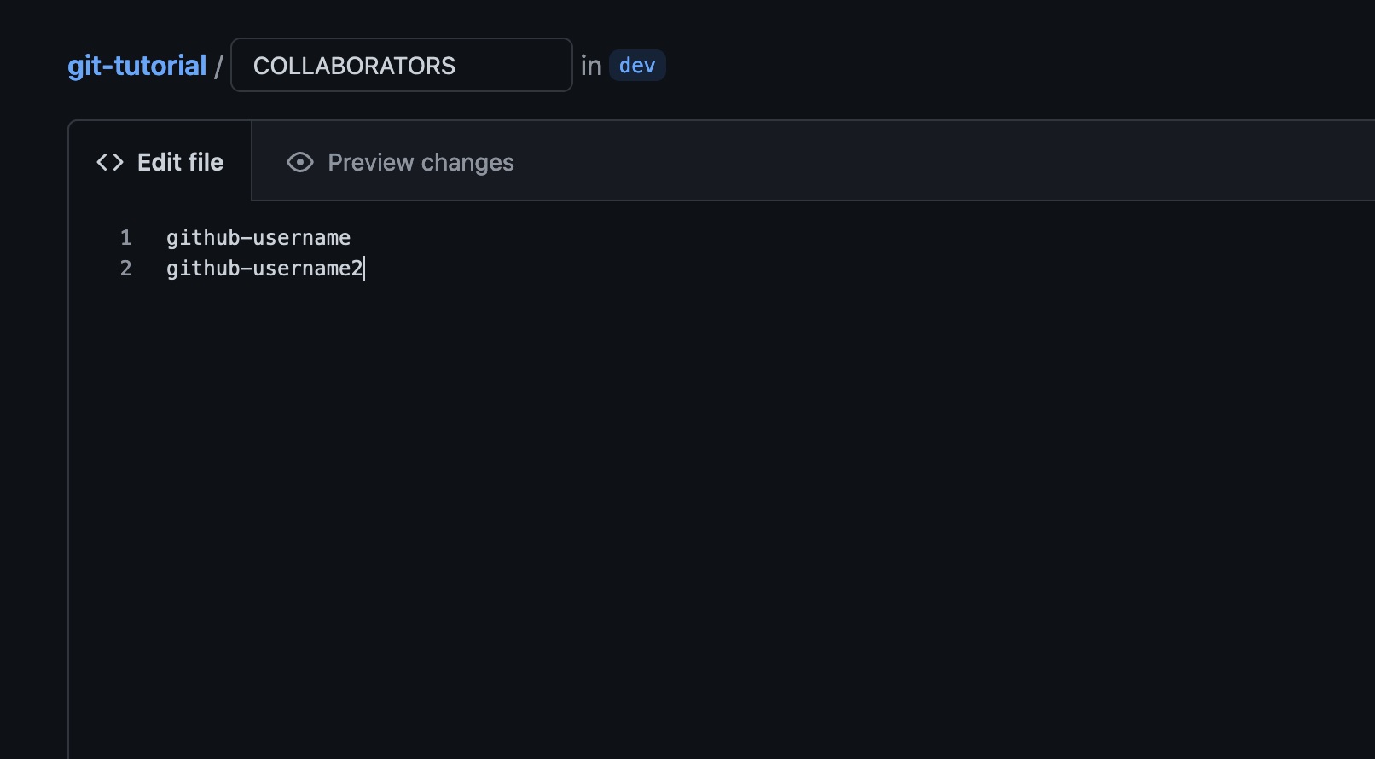Screen dimensions: 1375x759
Task: Click the word dev inside the badge
Action: click(x=637, y=65)
